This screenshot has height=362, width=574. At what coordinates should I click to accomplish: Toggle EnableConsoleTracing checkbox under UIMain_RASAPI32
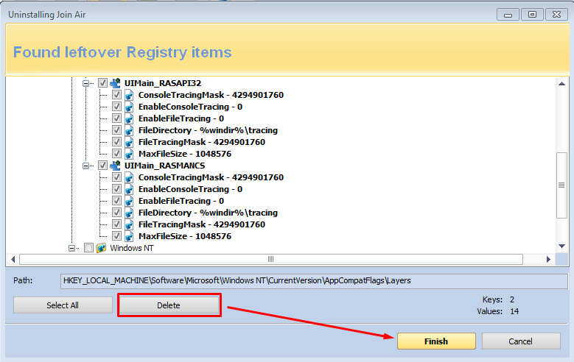(116, 107)
